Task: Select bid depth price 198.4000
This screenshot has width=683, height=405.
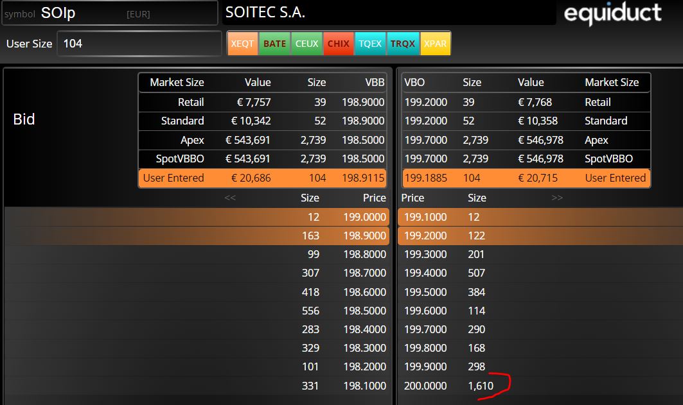Action: pos(364,330)
